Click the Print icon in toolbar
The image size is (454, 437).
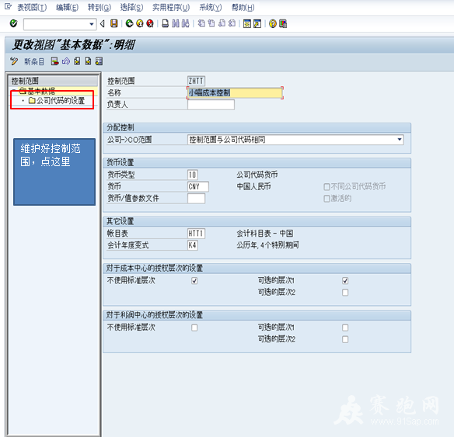(165, 23)
